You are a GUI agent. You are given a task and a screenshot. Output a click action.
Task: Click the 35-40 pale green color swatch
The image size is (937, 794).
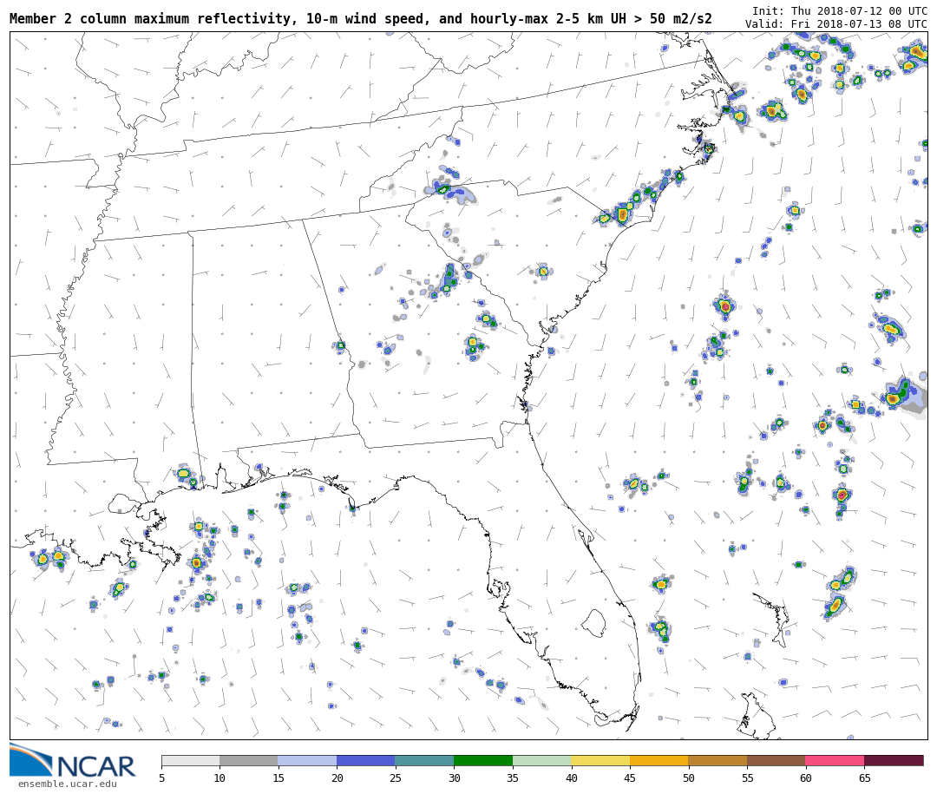(542, 760)
